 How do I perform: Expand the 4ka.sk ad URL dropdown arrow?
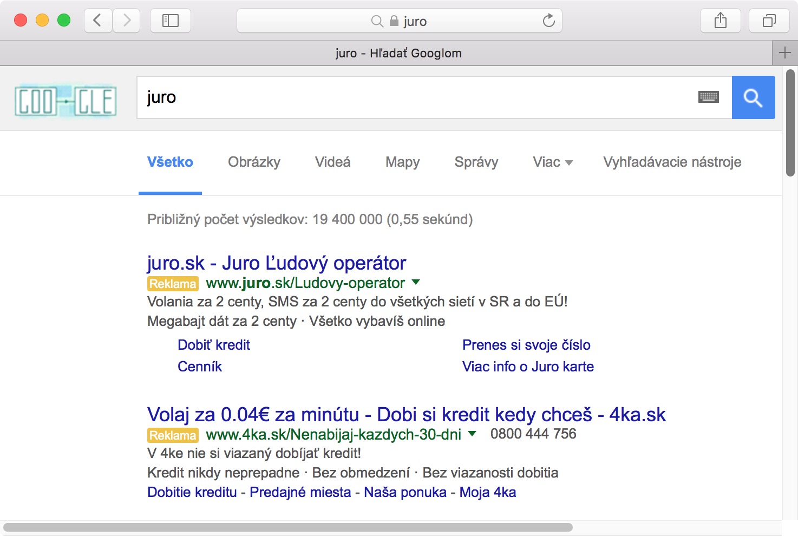(x=472, y=434)
